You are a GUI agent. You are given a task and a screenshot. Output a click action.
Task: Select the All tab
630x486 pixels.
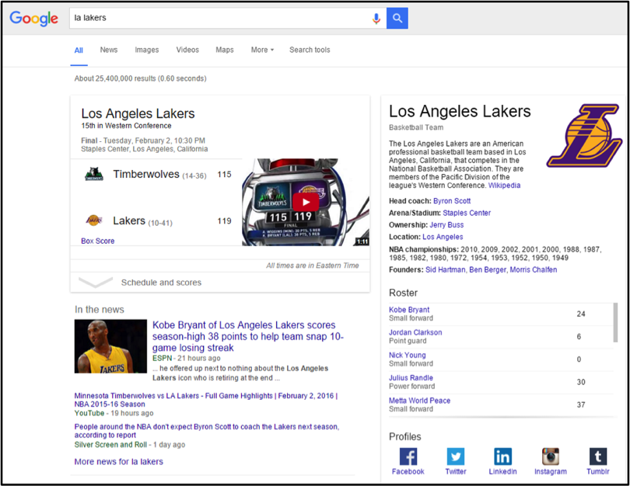(79, 50)
